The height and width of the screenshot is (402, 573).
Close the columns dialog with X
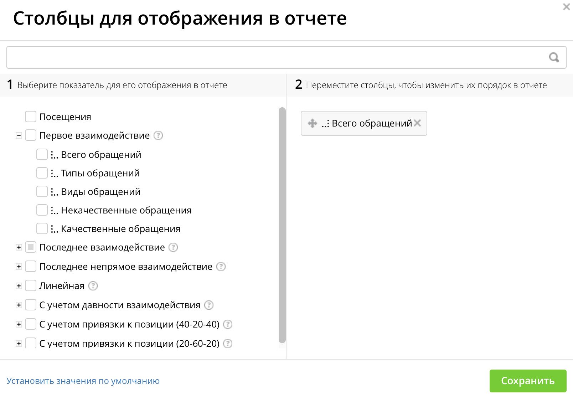566,7
